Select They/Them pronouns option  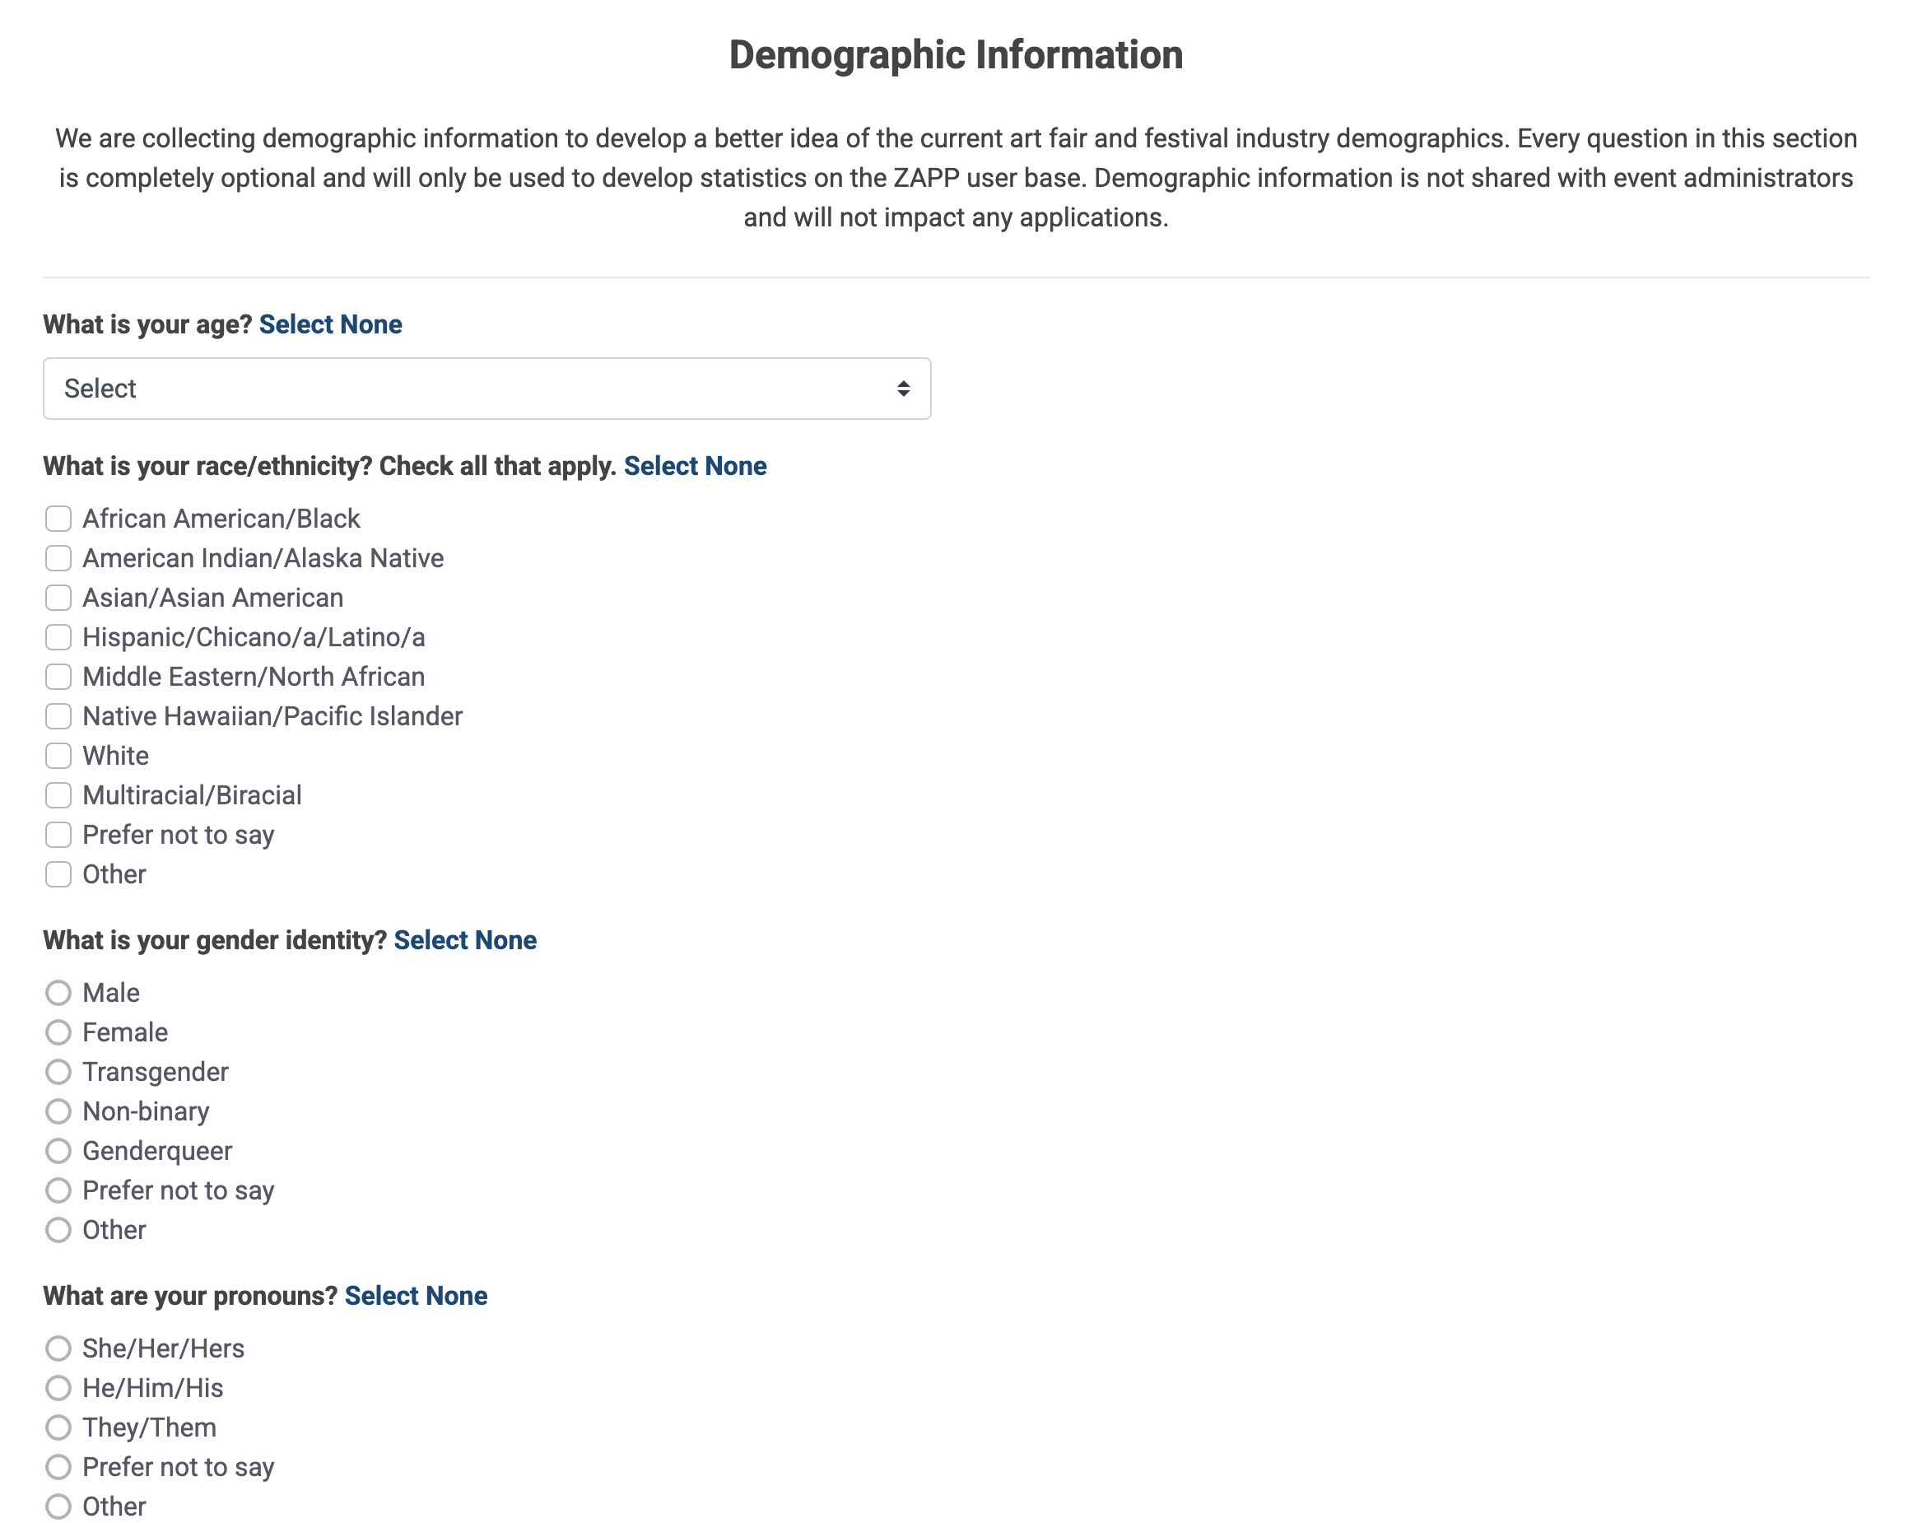tap(58, 1428)
